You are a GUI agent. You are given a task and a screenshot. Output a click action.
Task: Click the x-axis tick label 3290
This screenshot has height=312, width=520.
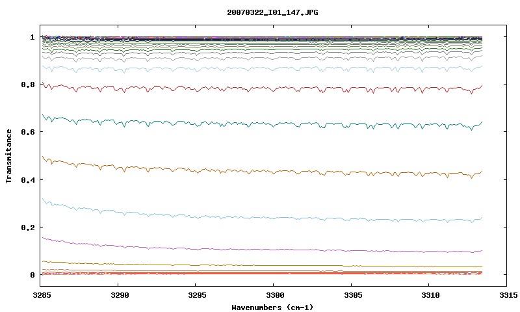coord(120,295)
